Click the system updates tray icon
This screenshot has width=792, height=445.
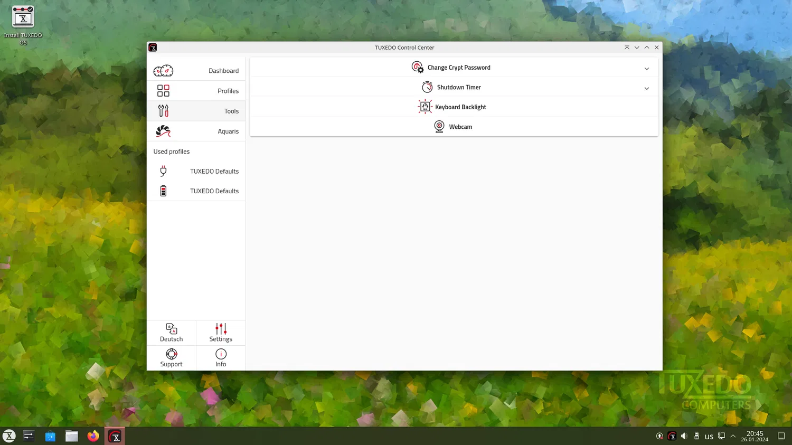(659, 436)
